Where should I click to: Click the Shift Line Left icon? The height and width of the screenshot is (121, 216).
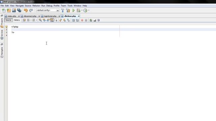[74, 20]
